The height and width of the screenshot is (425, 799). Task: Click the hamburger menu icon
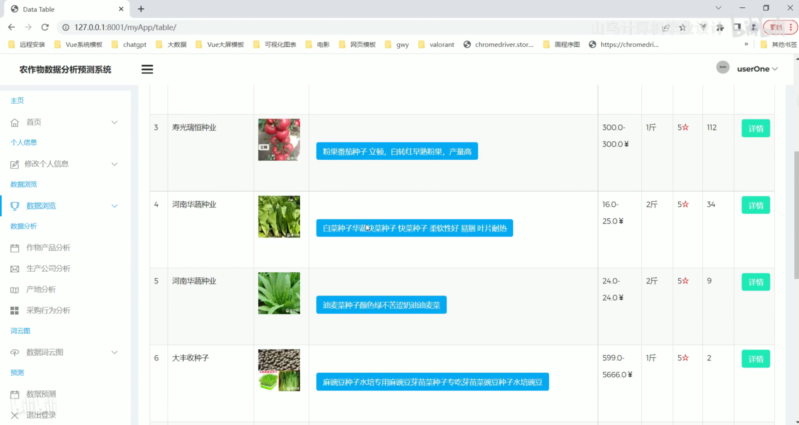[147, 69]
